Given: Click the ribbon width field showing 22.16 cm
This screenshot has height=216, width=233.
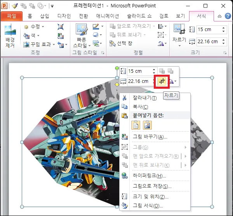Looking at the screenshot, I should (209, 42).
